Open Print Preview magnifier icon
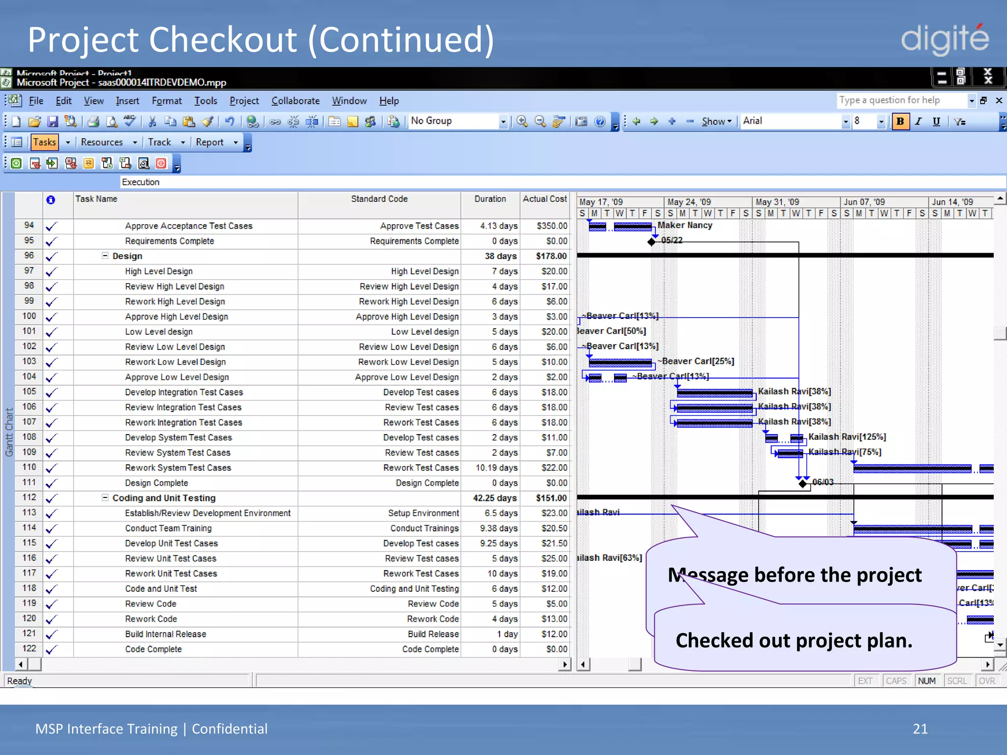The width and height of the screenshot is (1007, 755). pyautogui.click(x=112, y=121)
